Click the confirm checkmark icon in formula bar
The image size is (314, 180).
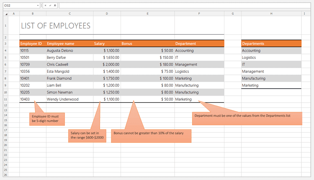point(50,5)
